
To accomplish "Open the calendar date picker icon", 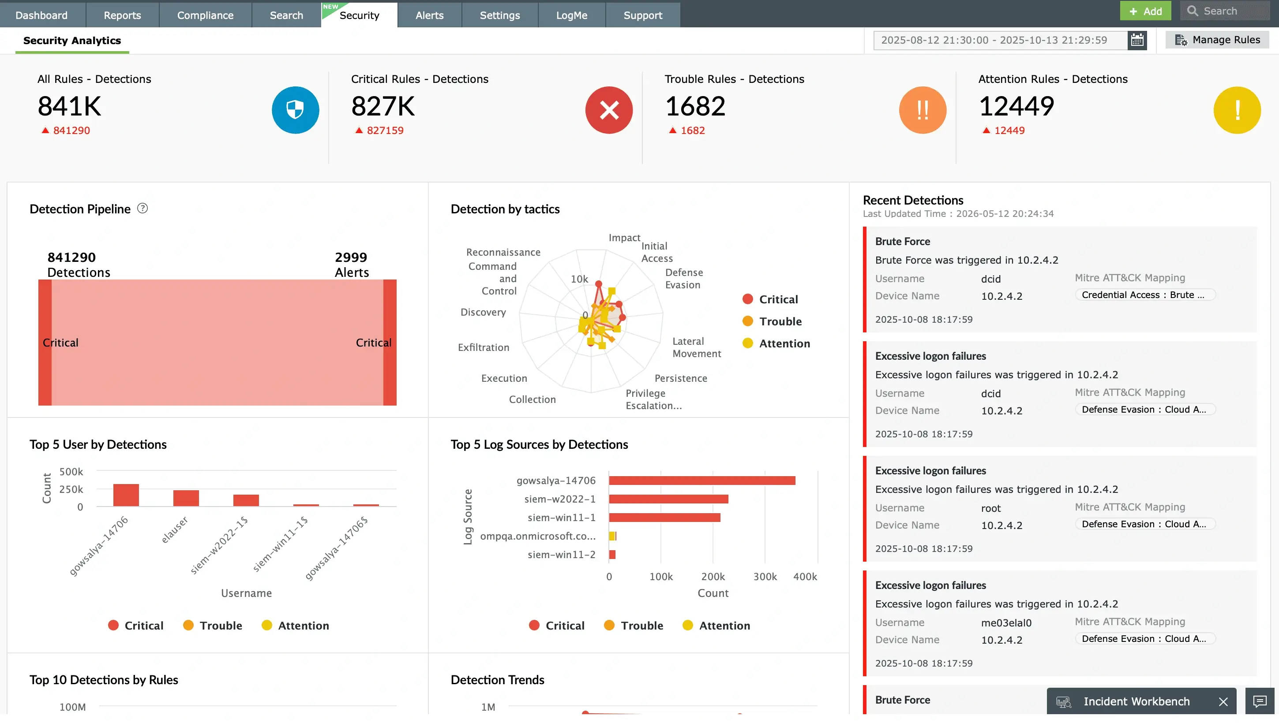I will (1137, 40).
